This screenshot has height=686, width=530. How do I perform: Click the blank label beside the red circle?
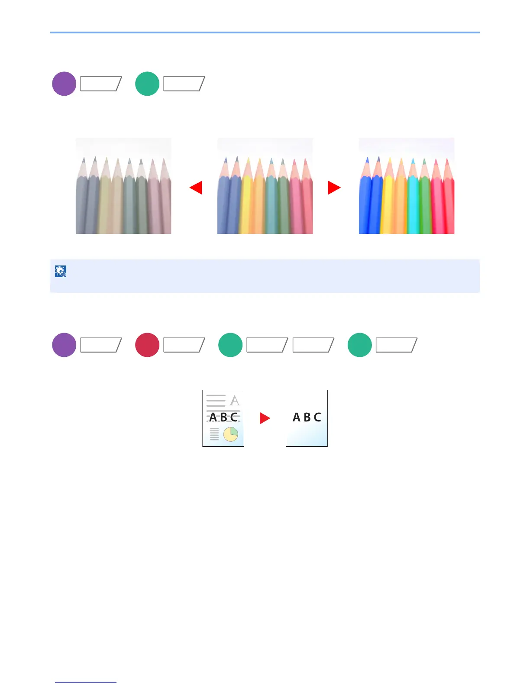(184, 345)
